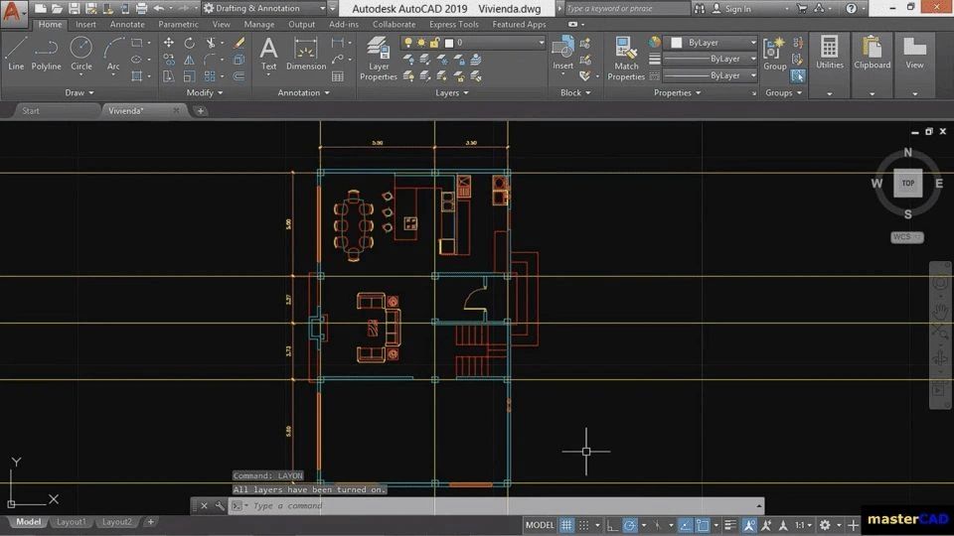Viewport: 954px width, 536px height.
Task: Expand the Annotation panel
Action: [303, 93]
